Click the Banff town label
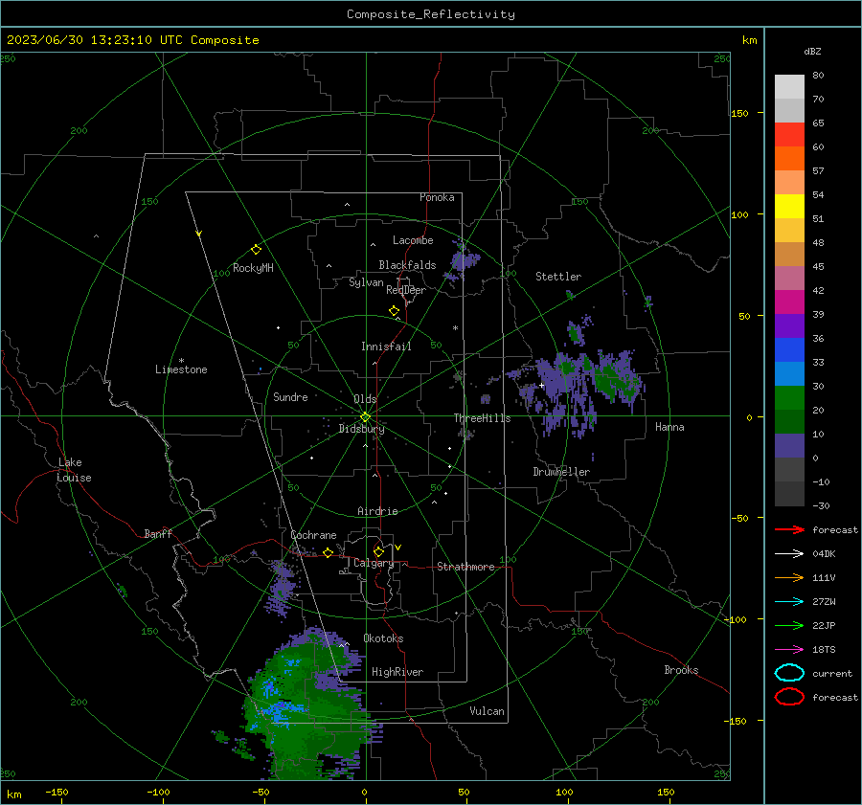 click(x=158, y=534)
